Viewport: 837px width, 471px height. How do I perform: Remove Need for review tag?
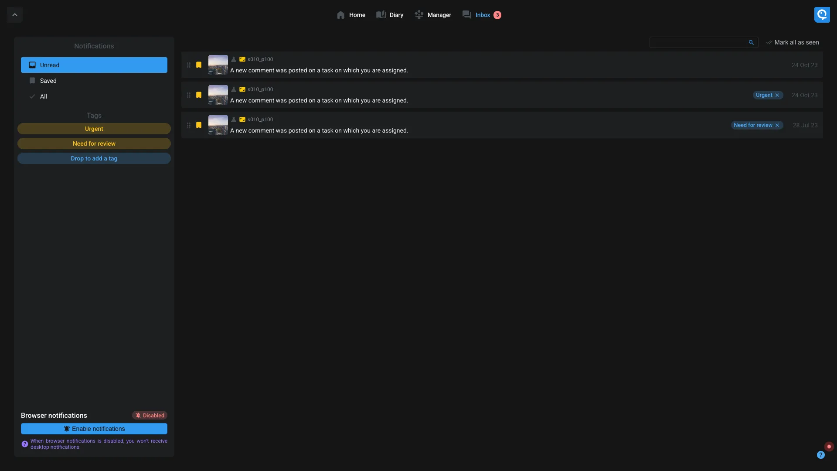coord(777,125)
